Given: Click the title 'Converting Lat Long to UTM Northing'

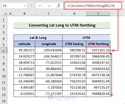Looking at the screenshot, I should click(62, 25).
